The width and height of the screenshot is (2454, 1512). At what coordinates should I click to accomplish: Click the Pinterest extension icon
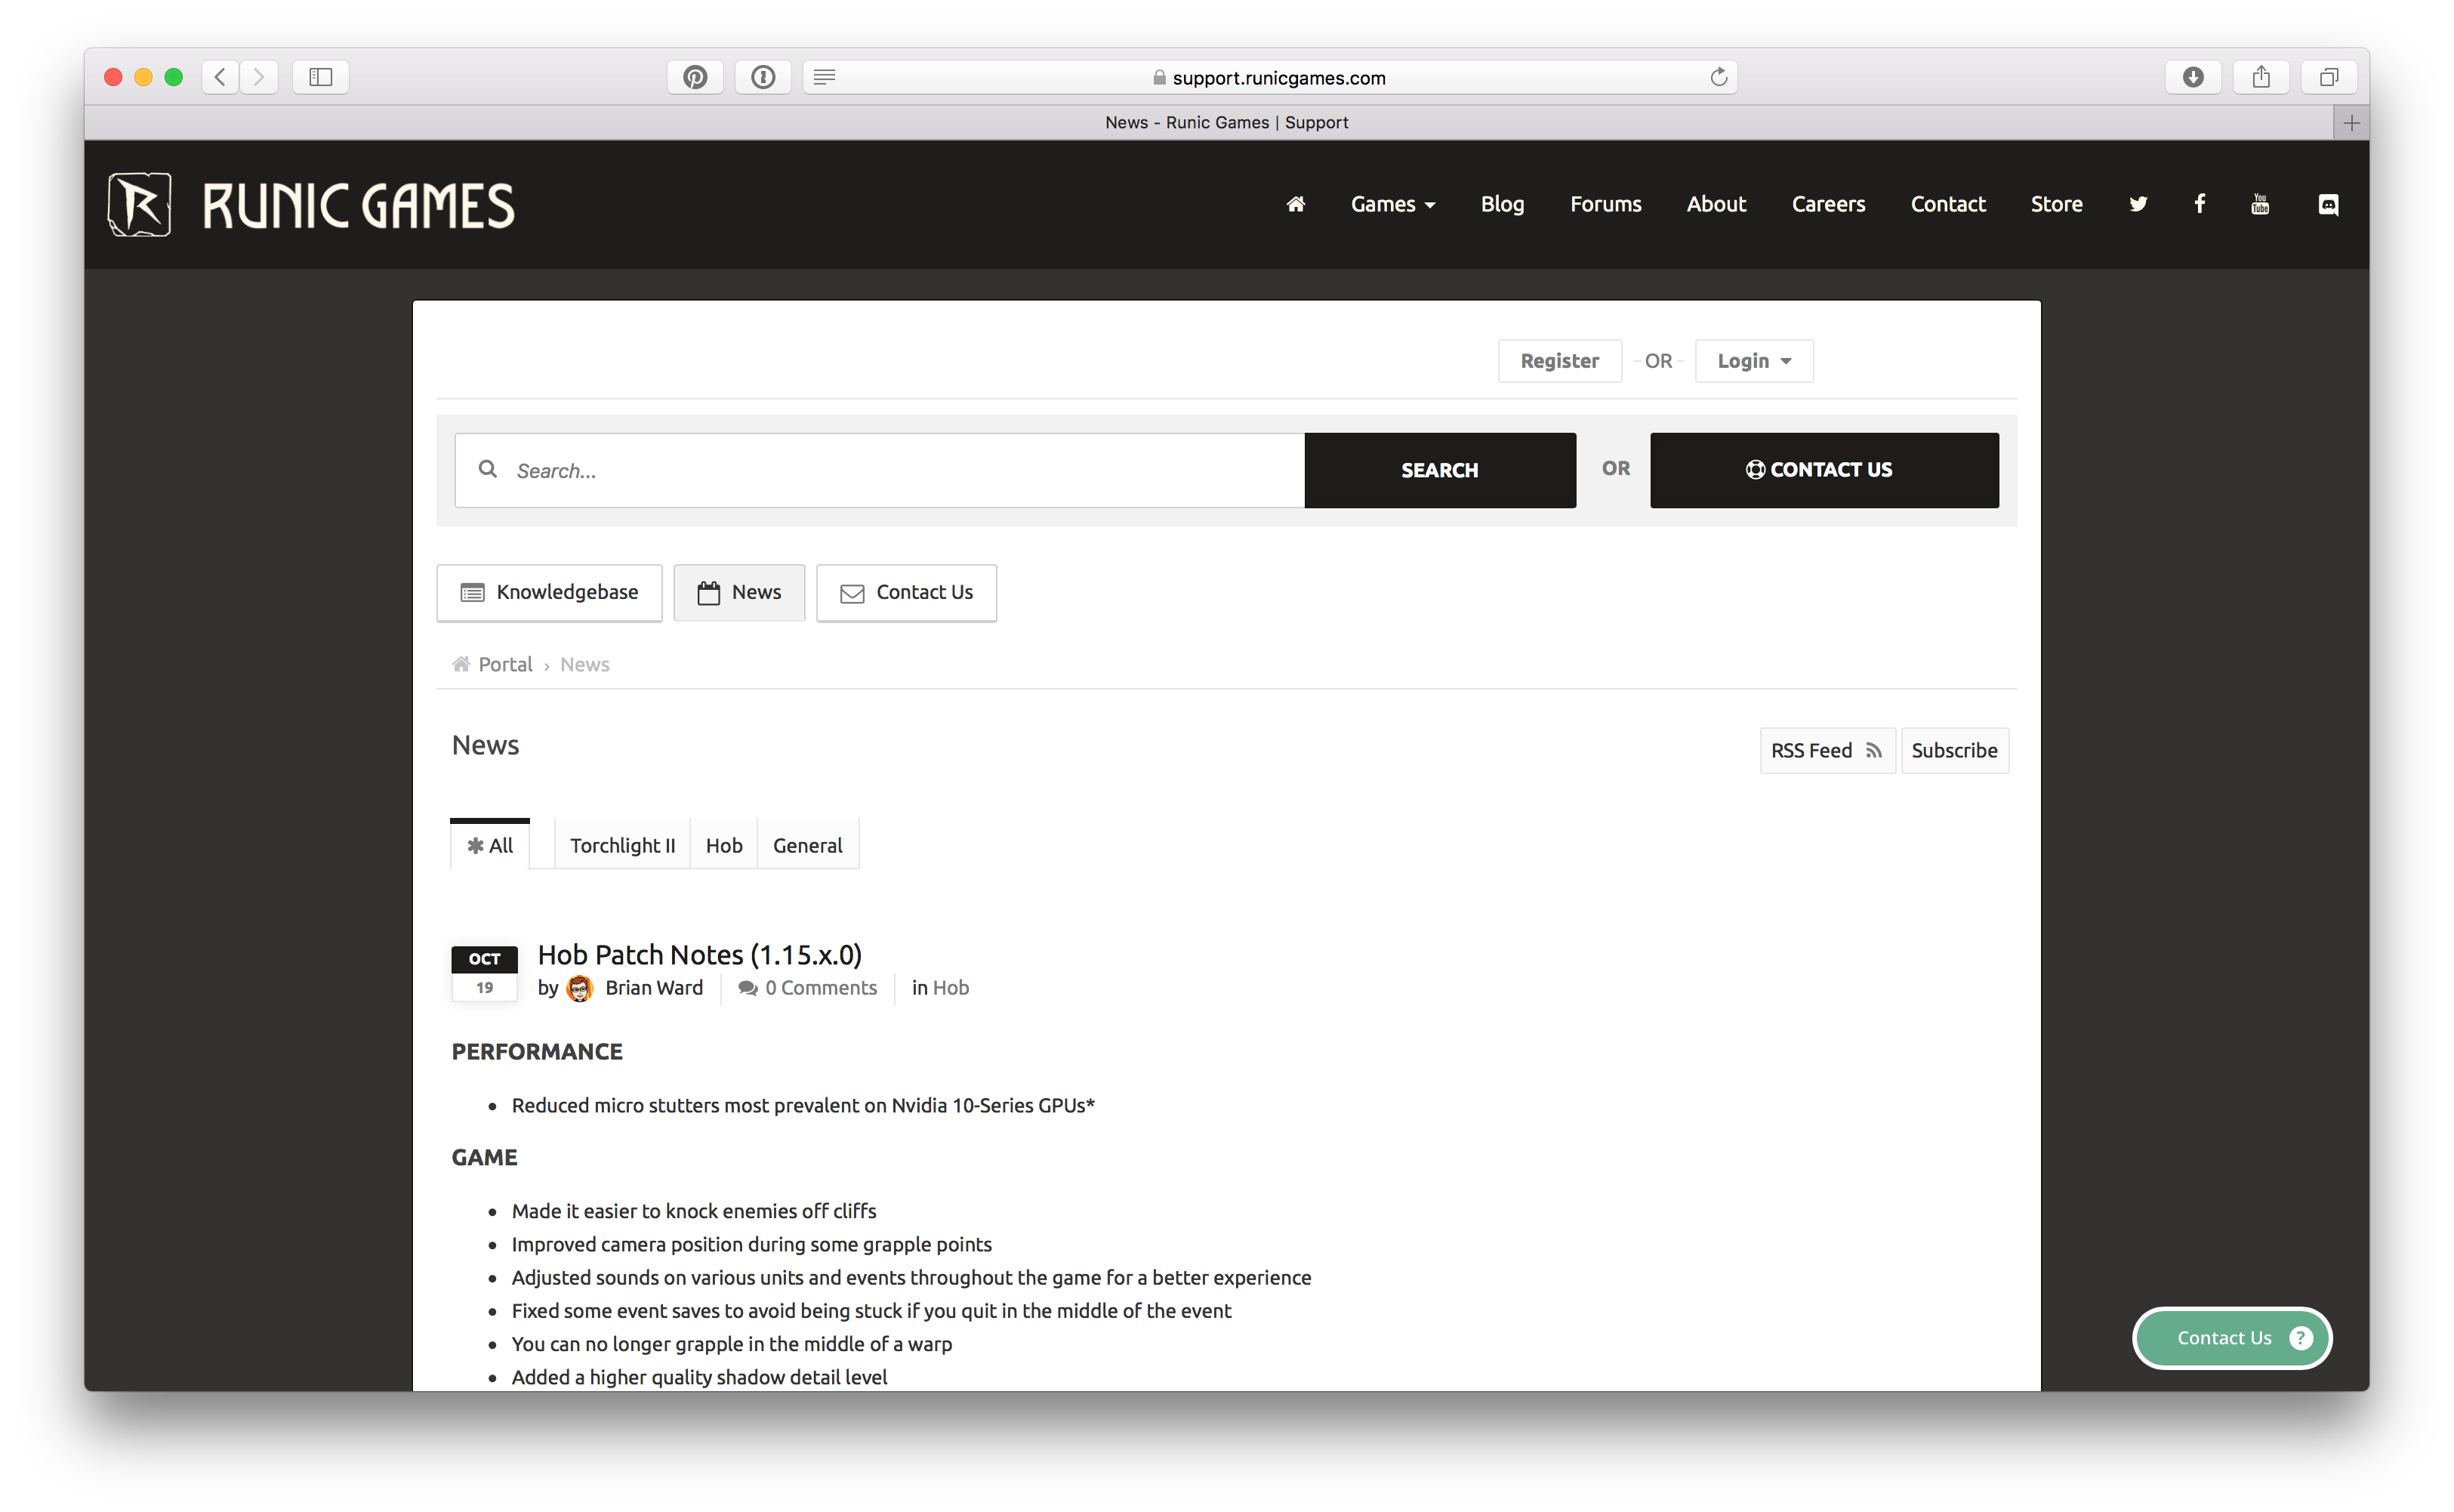(695, 77)
